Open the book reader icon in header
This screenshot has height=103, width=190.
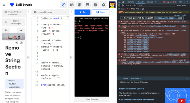[x=72, y=5]
